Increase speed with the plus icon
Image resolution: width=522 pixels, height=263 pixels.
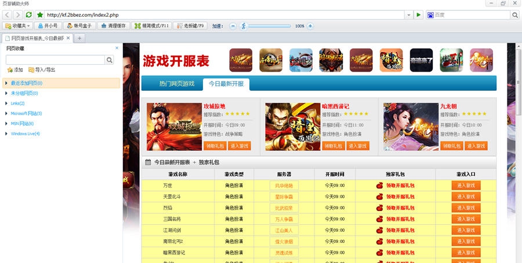(310, 26)
